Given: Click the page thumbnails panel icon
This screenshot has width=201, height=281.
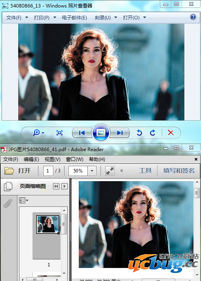Looking at the screenshot, I should pos(8,186).
